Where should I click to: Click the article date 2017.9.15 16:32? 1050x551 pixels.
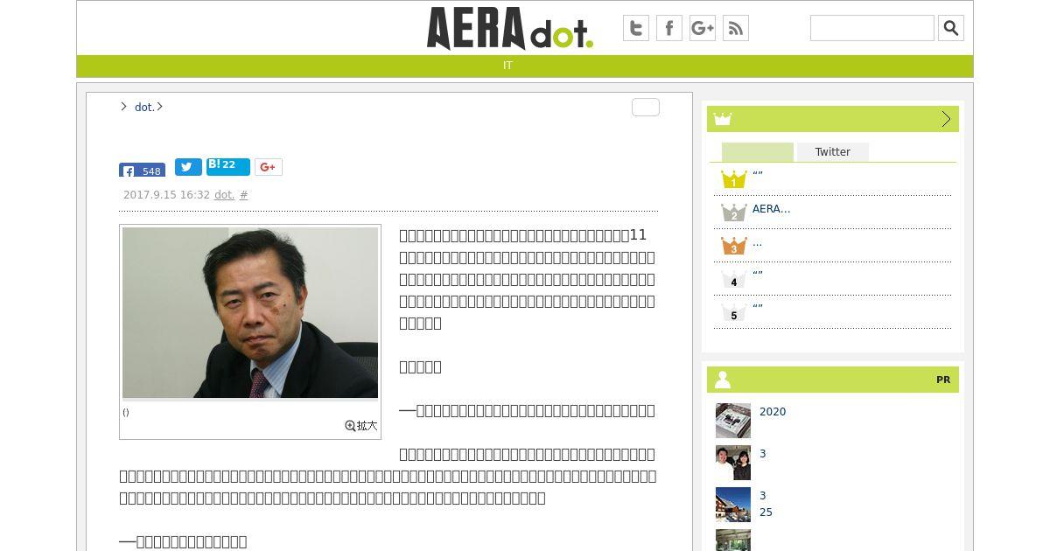click(x=166, y=195)
